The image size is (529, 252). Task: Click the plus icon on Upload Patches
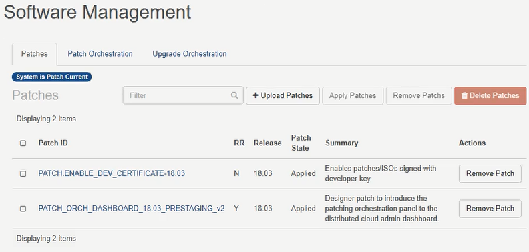click(x=256, y=96)
